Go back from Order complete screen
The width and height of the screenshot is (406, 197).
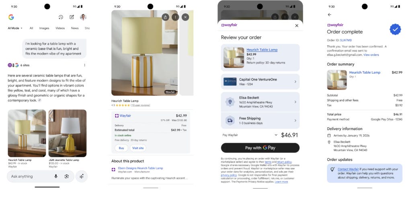329,15
